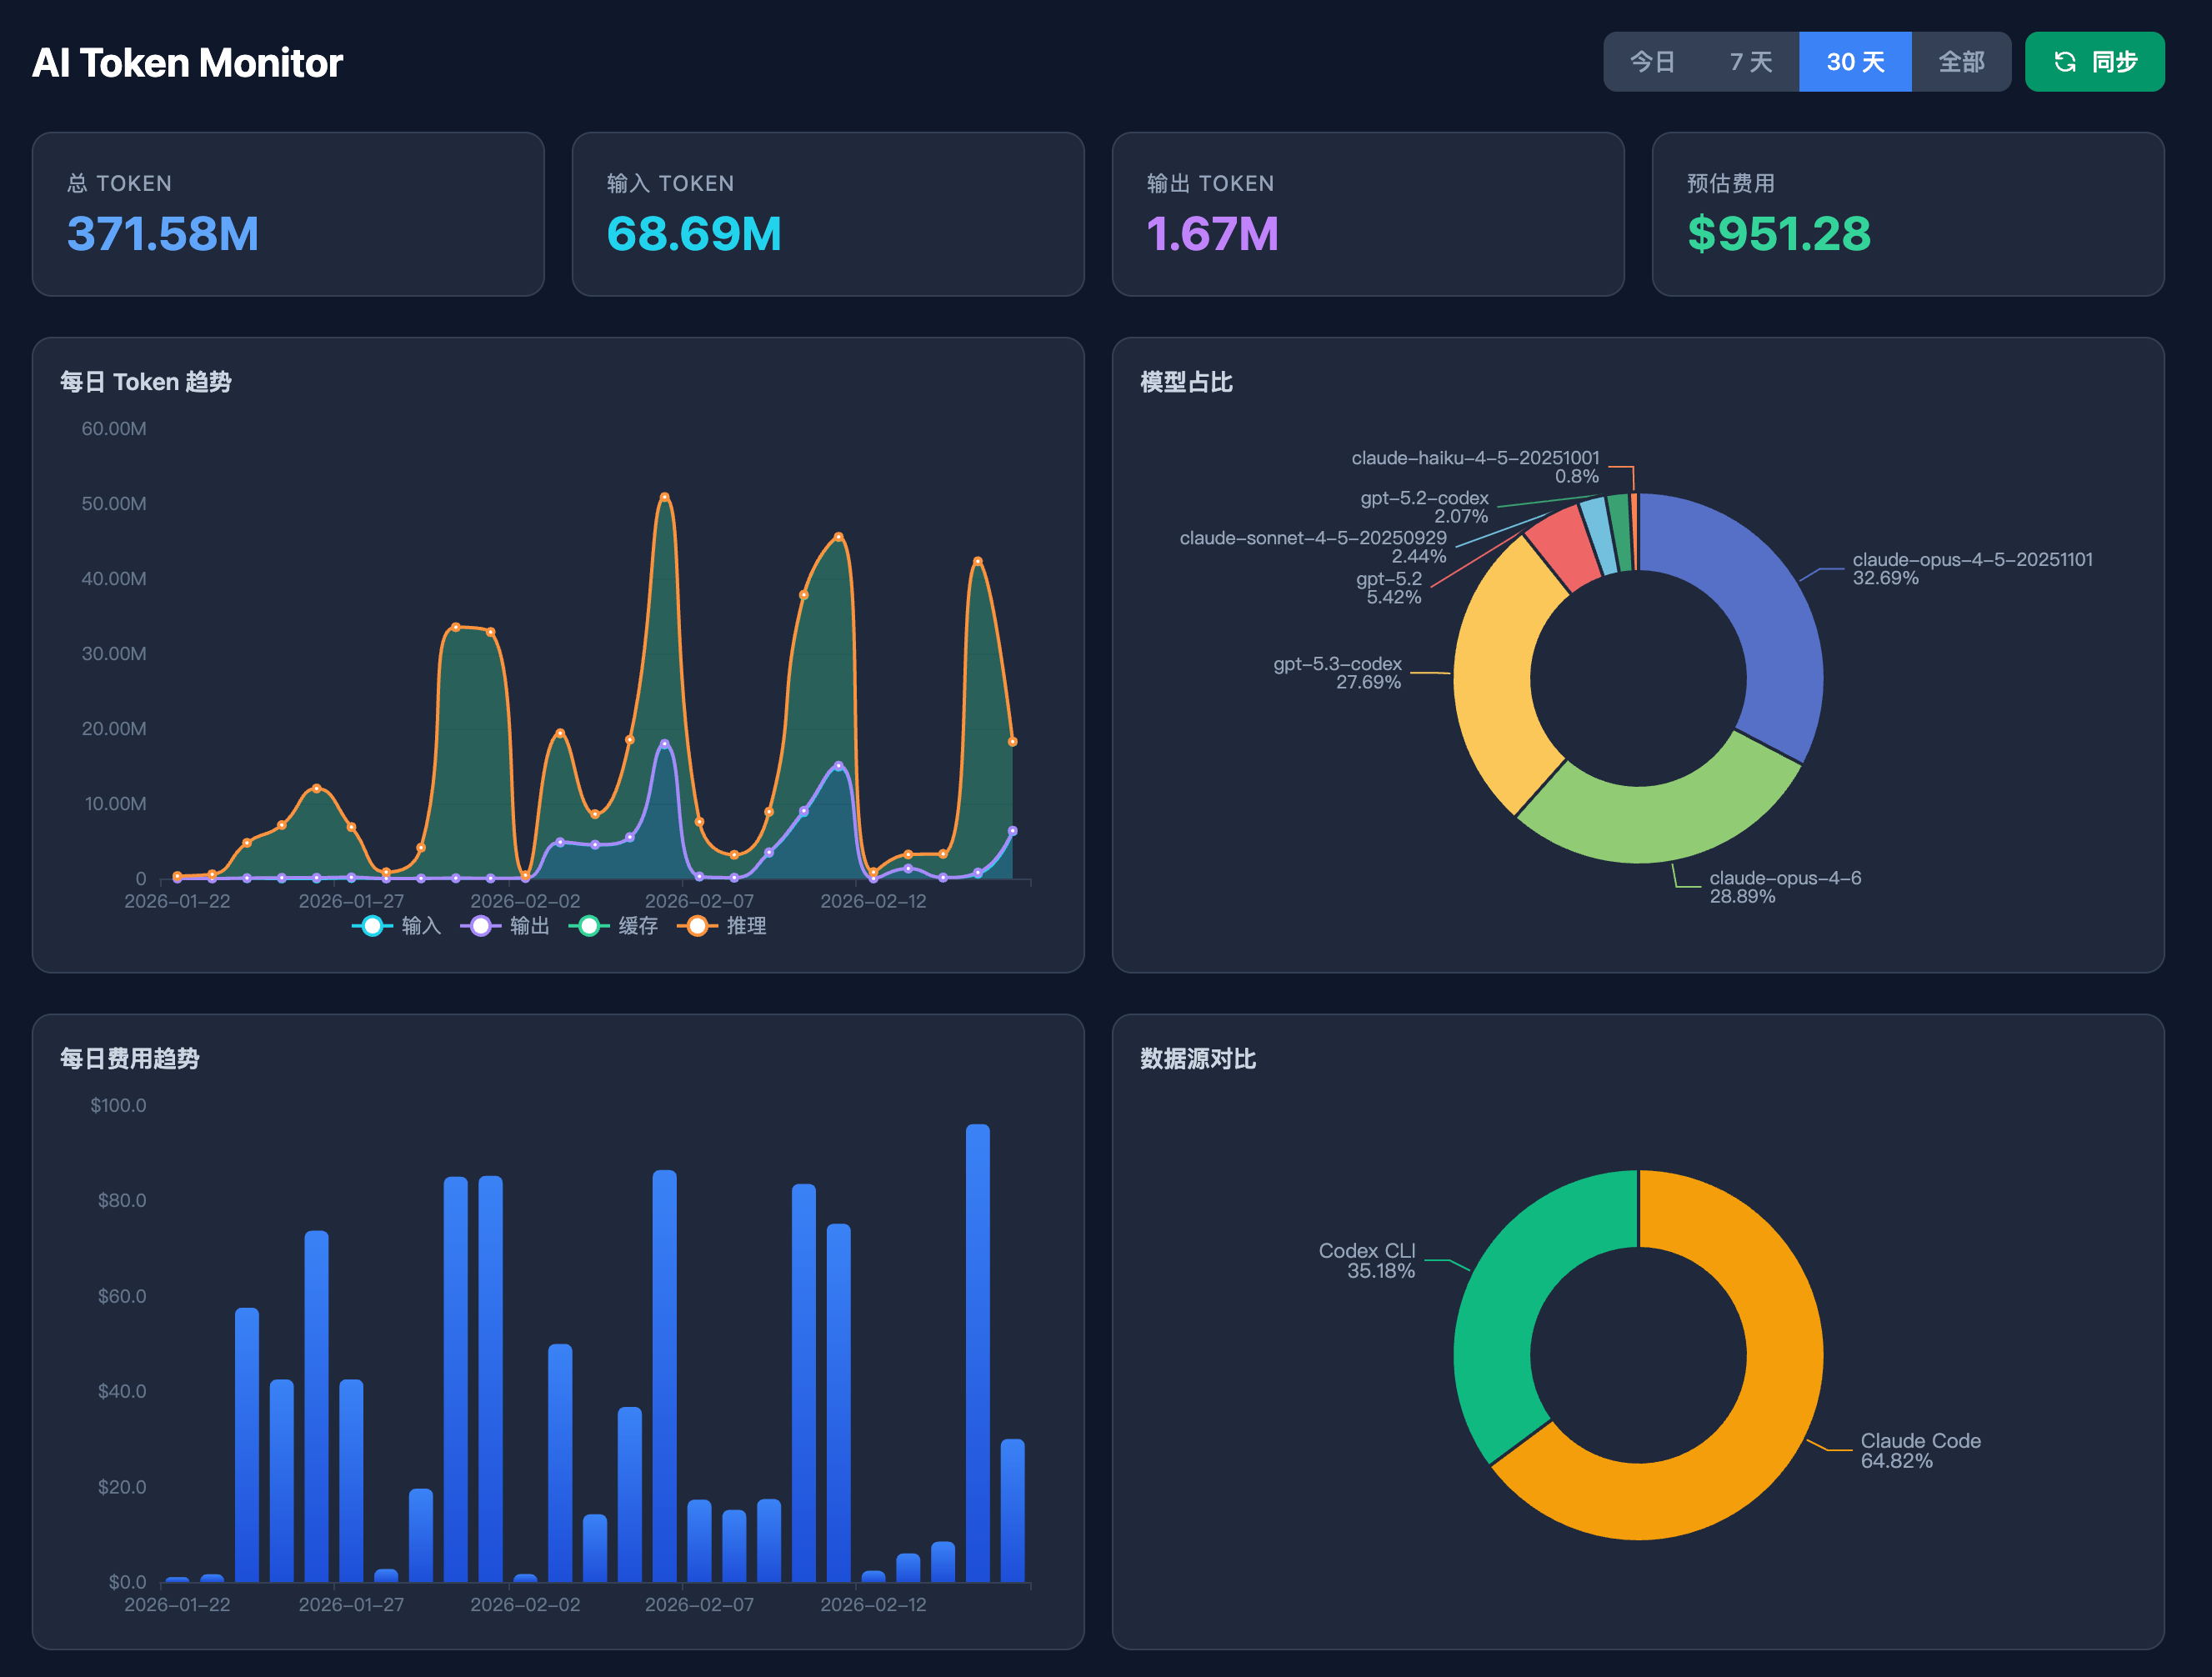The image size is (2212, 1677).
Task: Switch time range to 今日
Action: (1652, 62)
